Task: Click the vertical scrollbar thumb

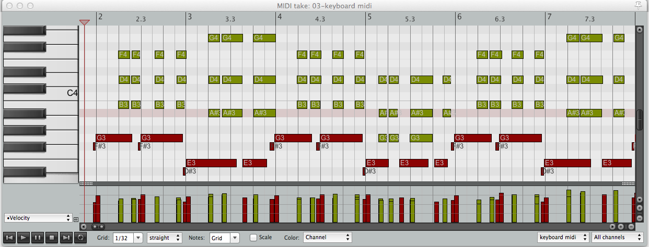Action: coord(639,119)
